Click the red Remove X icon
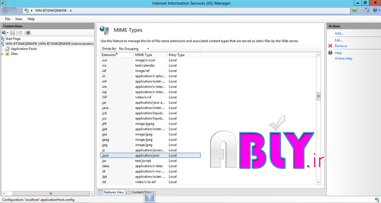Viewport: 381px width, 203px height. click(x=330, y=46)
